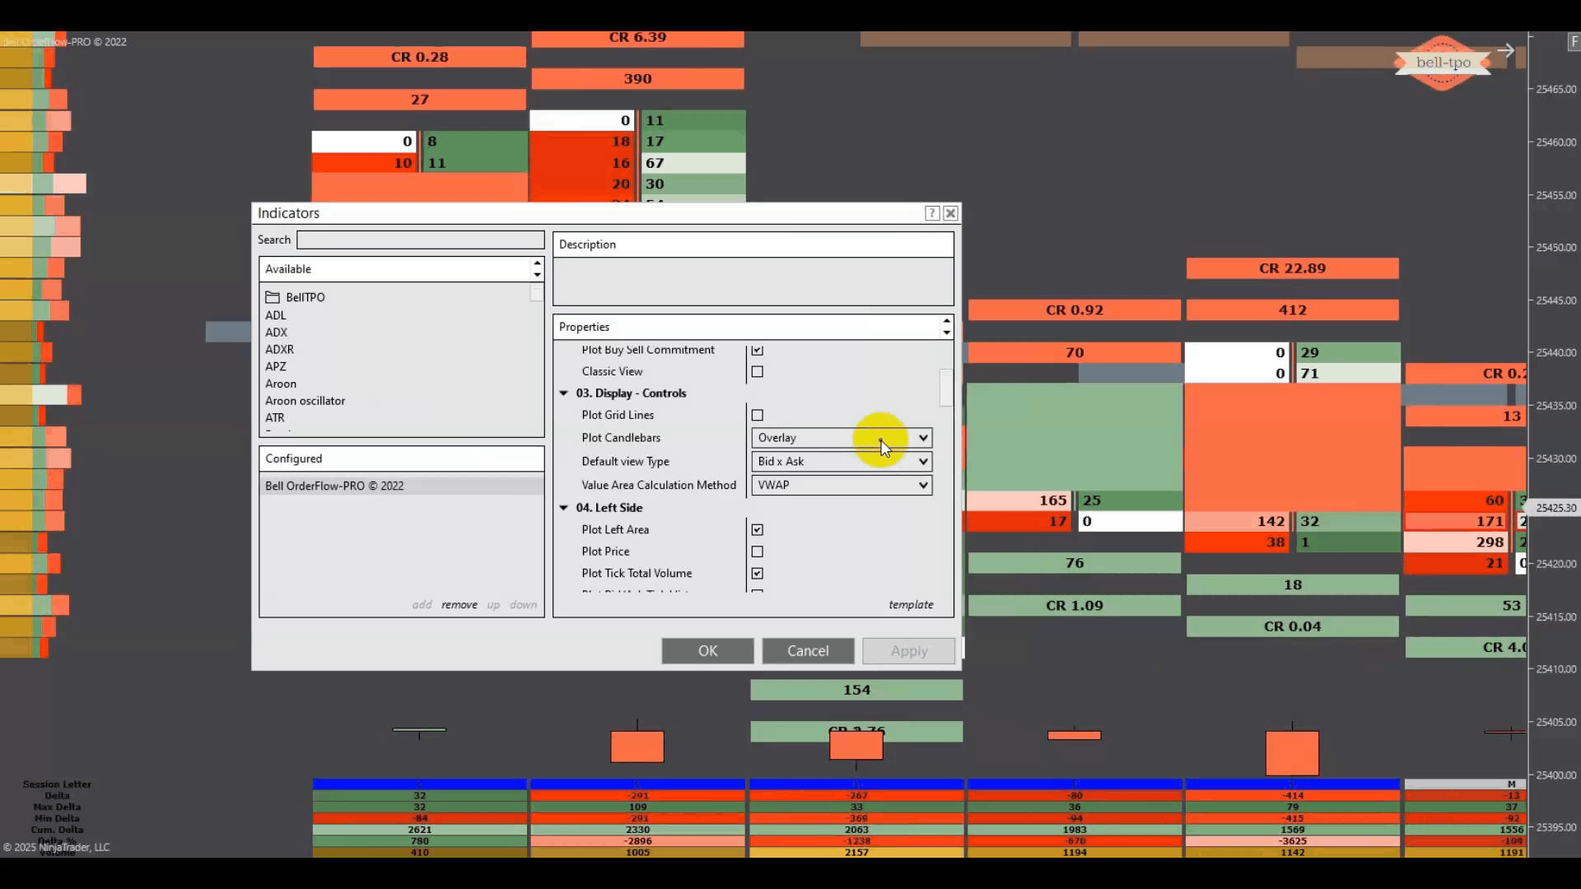The image size is (1581, 889).
Task: Close the Indicators dialog
Action: click(950, 213)
